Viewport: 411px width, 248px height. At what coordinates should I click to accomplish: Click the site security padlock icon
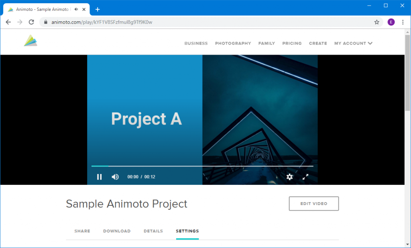coord(45,22)
